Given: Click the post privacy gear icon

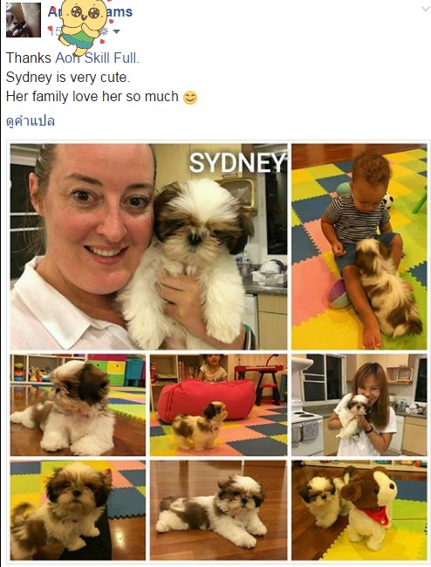Looking at the screenshot, I should coord(105,31).
